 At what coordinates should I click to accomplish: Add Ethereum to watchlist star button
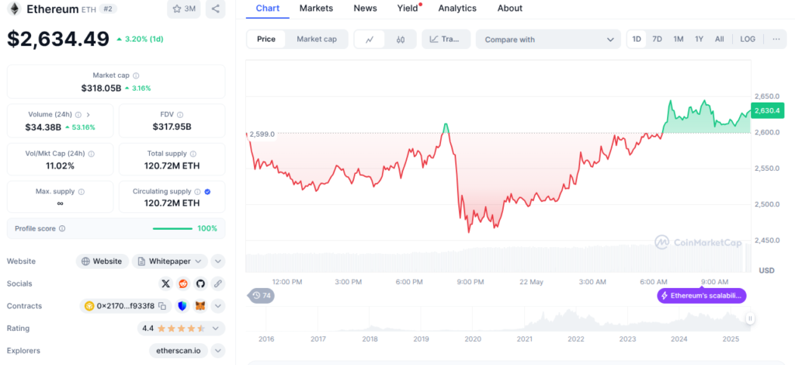tap(183, 9)
